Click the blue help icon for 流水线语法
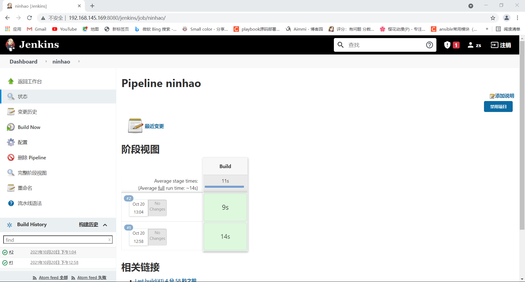Image resolution: width=525 pixels, height=282 pixels. [11, 203]
